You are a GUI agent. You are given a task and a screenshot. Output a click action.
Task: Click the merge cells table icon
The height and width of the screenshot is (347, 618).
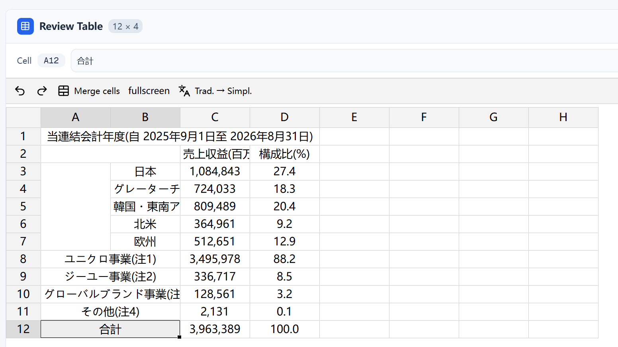click(x=64, y=91)
